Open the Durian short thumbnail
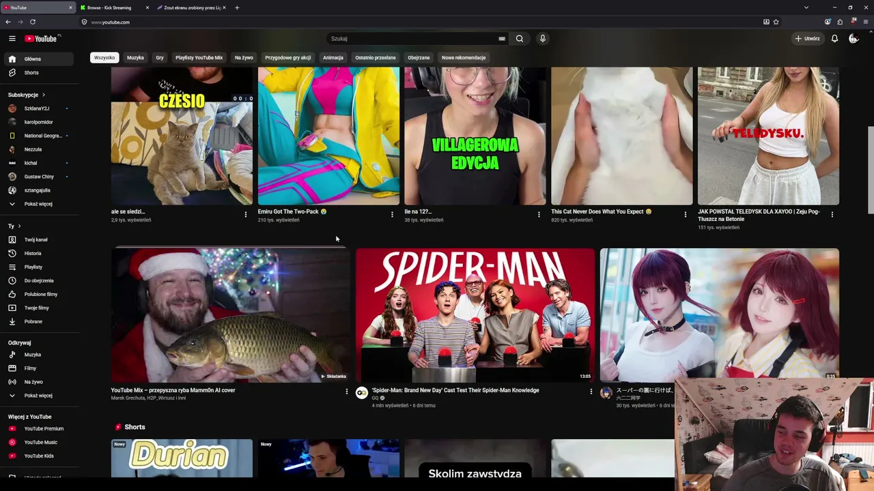 click(x=182, y=458)
